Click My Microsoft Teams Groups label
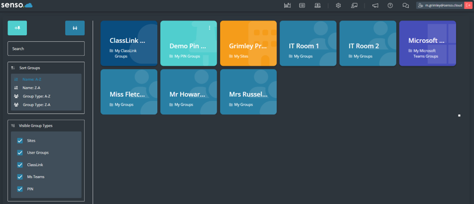This screenshot has width=474, height=204. 426,53
